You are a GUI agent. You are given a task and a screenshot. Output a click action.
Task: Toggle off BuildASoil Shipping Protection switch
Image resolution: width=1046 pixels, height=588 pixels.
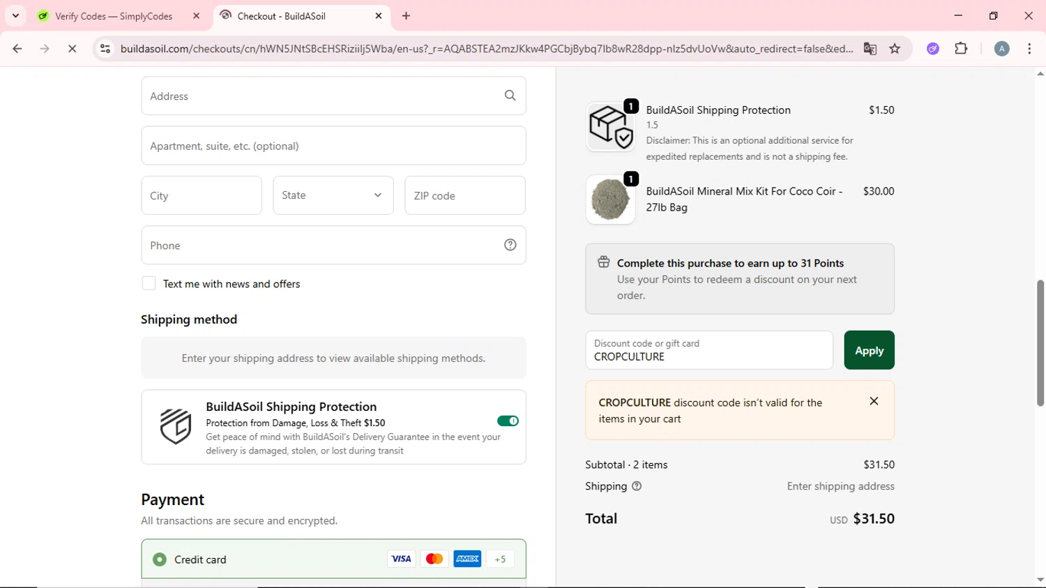tap(508, 421)
